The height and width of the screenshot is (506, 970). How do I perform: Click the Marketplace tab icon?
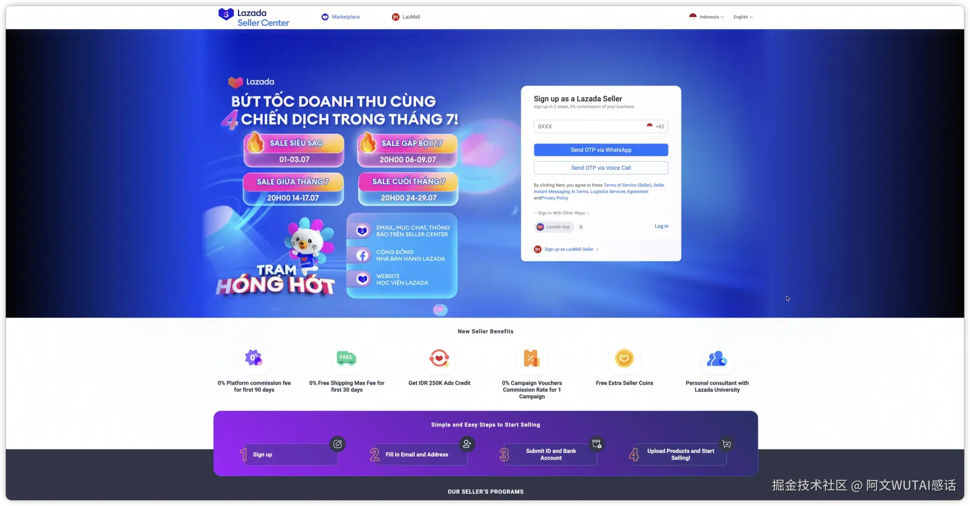[325, 17]
